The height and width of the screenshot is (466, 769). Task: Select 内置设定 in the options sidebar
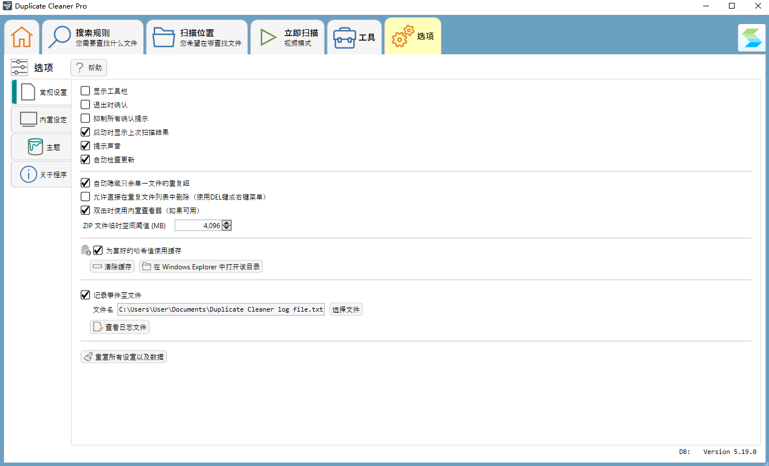pos(41,120)
